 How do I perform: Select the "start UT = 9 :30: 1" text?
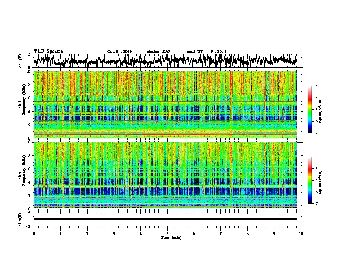tap(207, 51)
